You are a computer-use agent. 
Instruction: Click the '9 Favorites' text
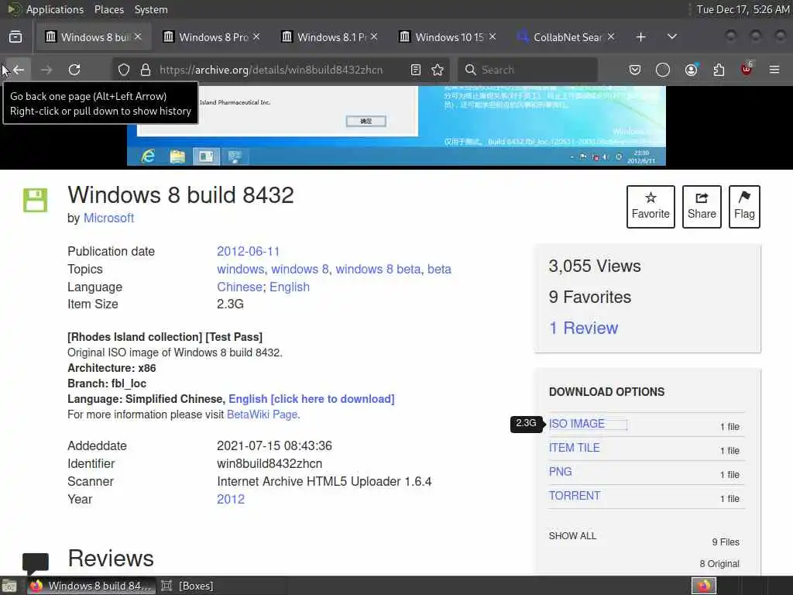click(x=590, y=297)
